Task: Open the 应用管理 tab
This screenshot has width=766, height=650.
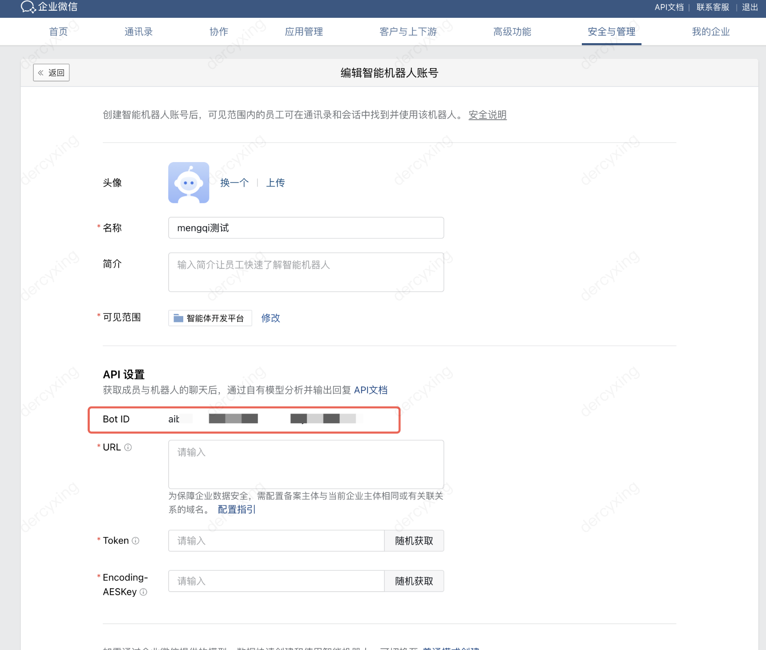Action: click(x=304, y=32)
